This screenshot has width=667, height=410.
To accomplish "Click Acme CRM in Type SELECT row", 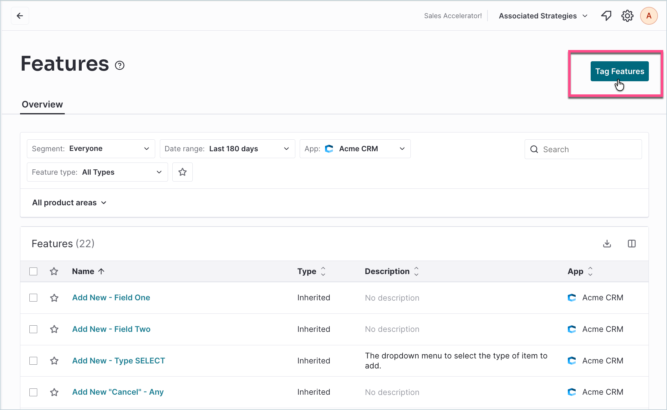I will 603,361.
